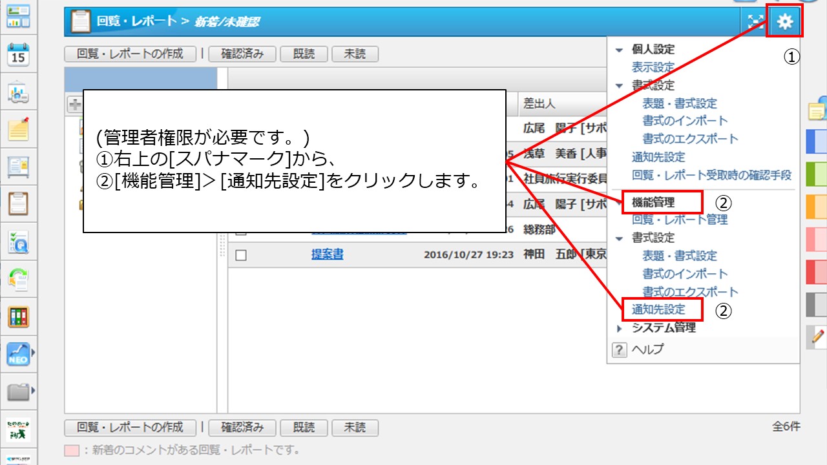The height and width of the screenshot is (465, 827).
Task: Expand the システム管理 section
Action: [620, 328]
